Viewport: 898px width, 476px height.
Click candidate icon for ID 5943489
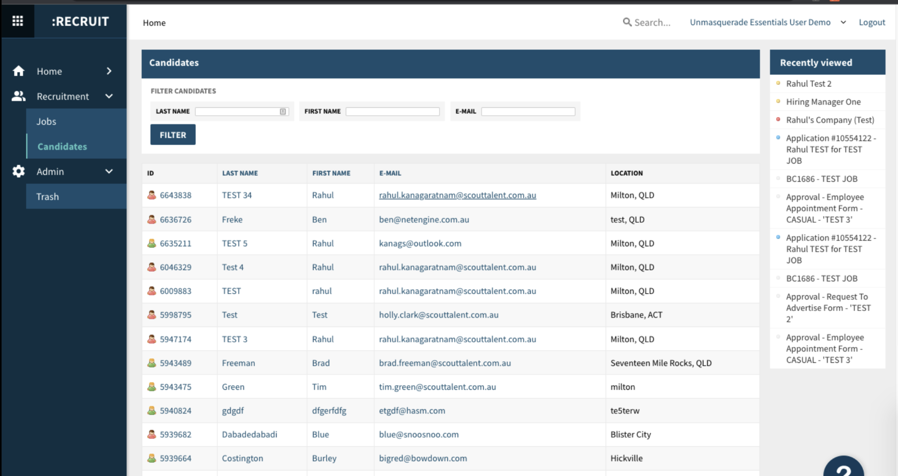[152, 363]
